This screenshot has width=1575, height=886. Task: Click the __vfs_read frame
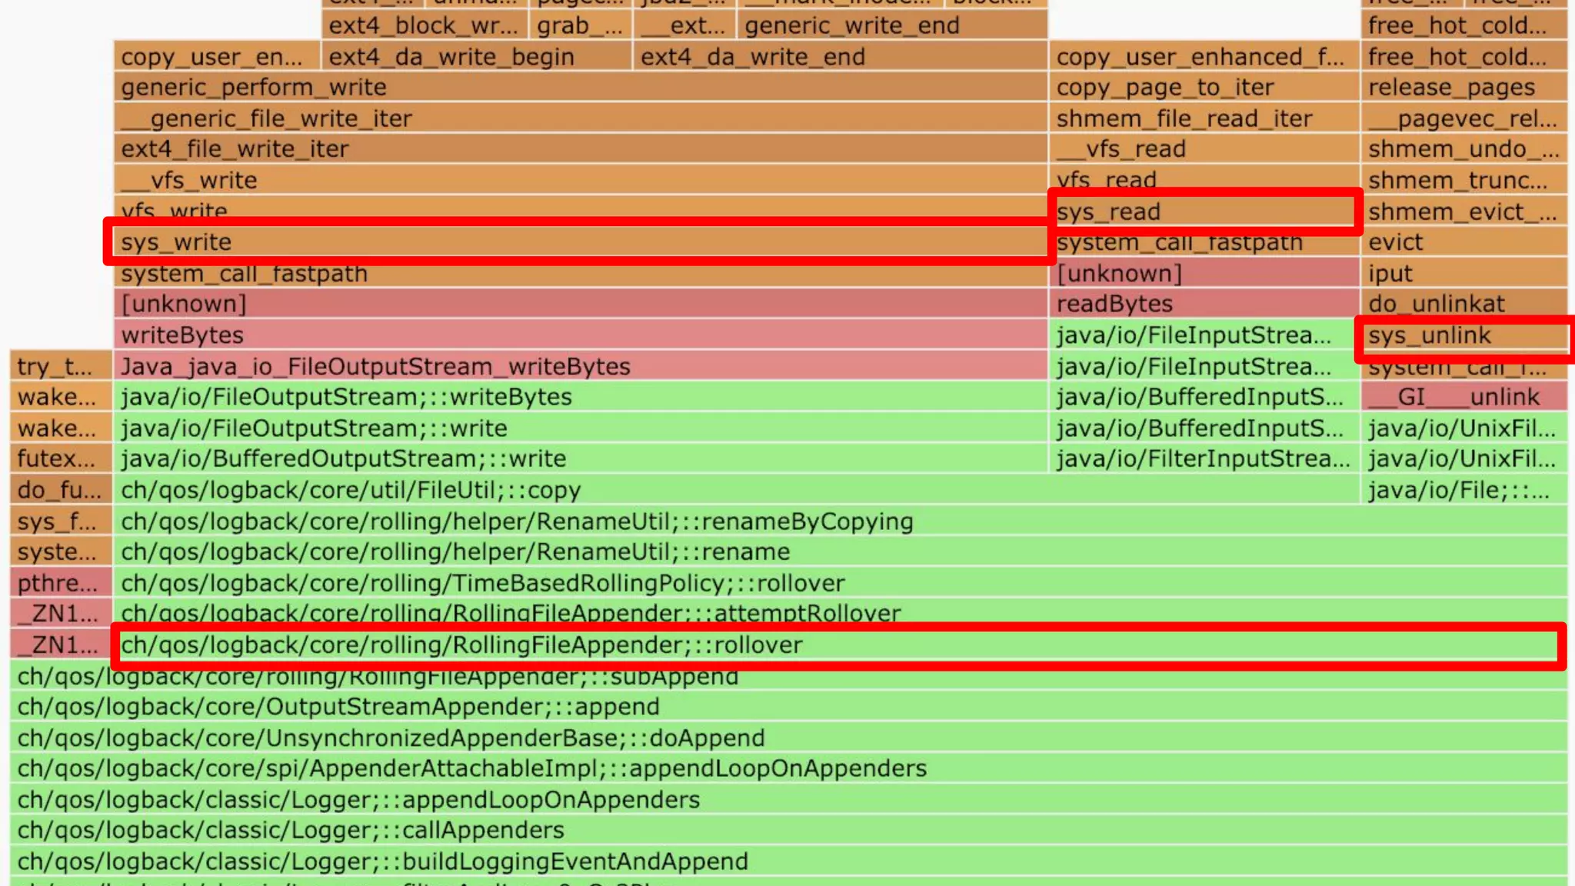[1204, 149]
